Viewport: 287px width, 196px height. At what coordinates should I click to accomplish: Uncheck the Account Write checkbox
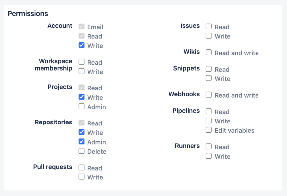tap(81, 45)
